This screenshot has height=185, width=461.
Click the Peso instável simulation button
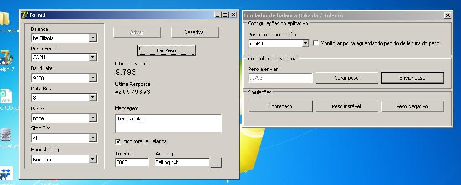347,106
